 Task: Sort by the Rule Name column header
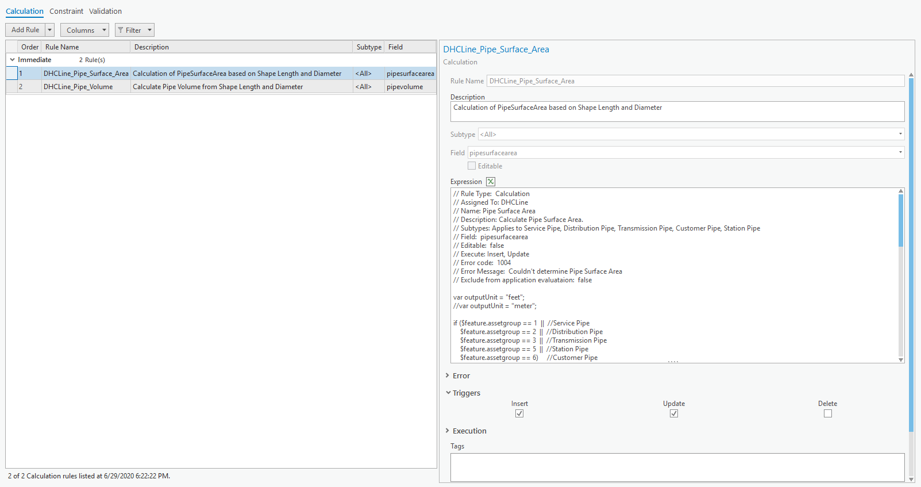coord(86,47)
